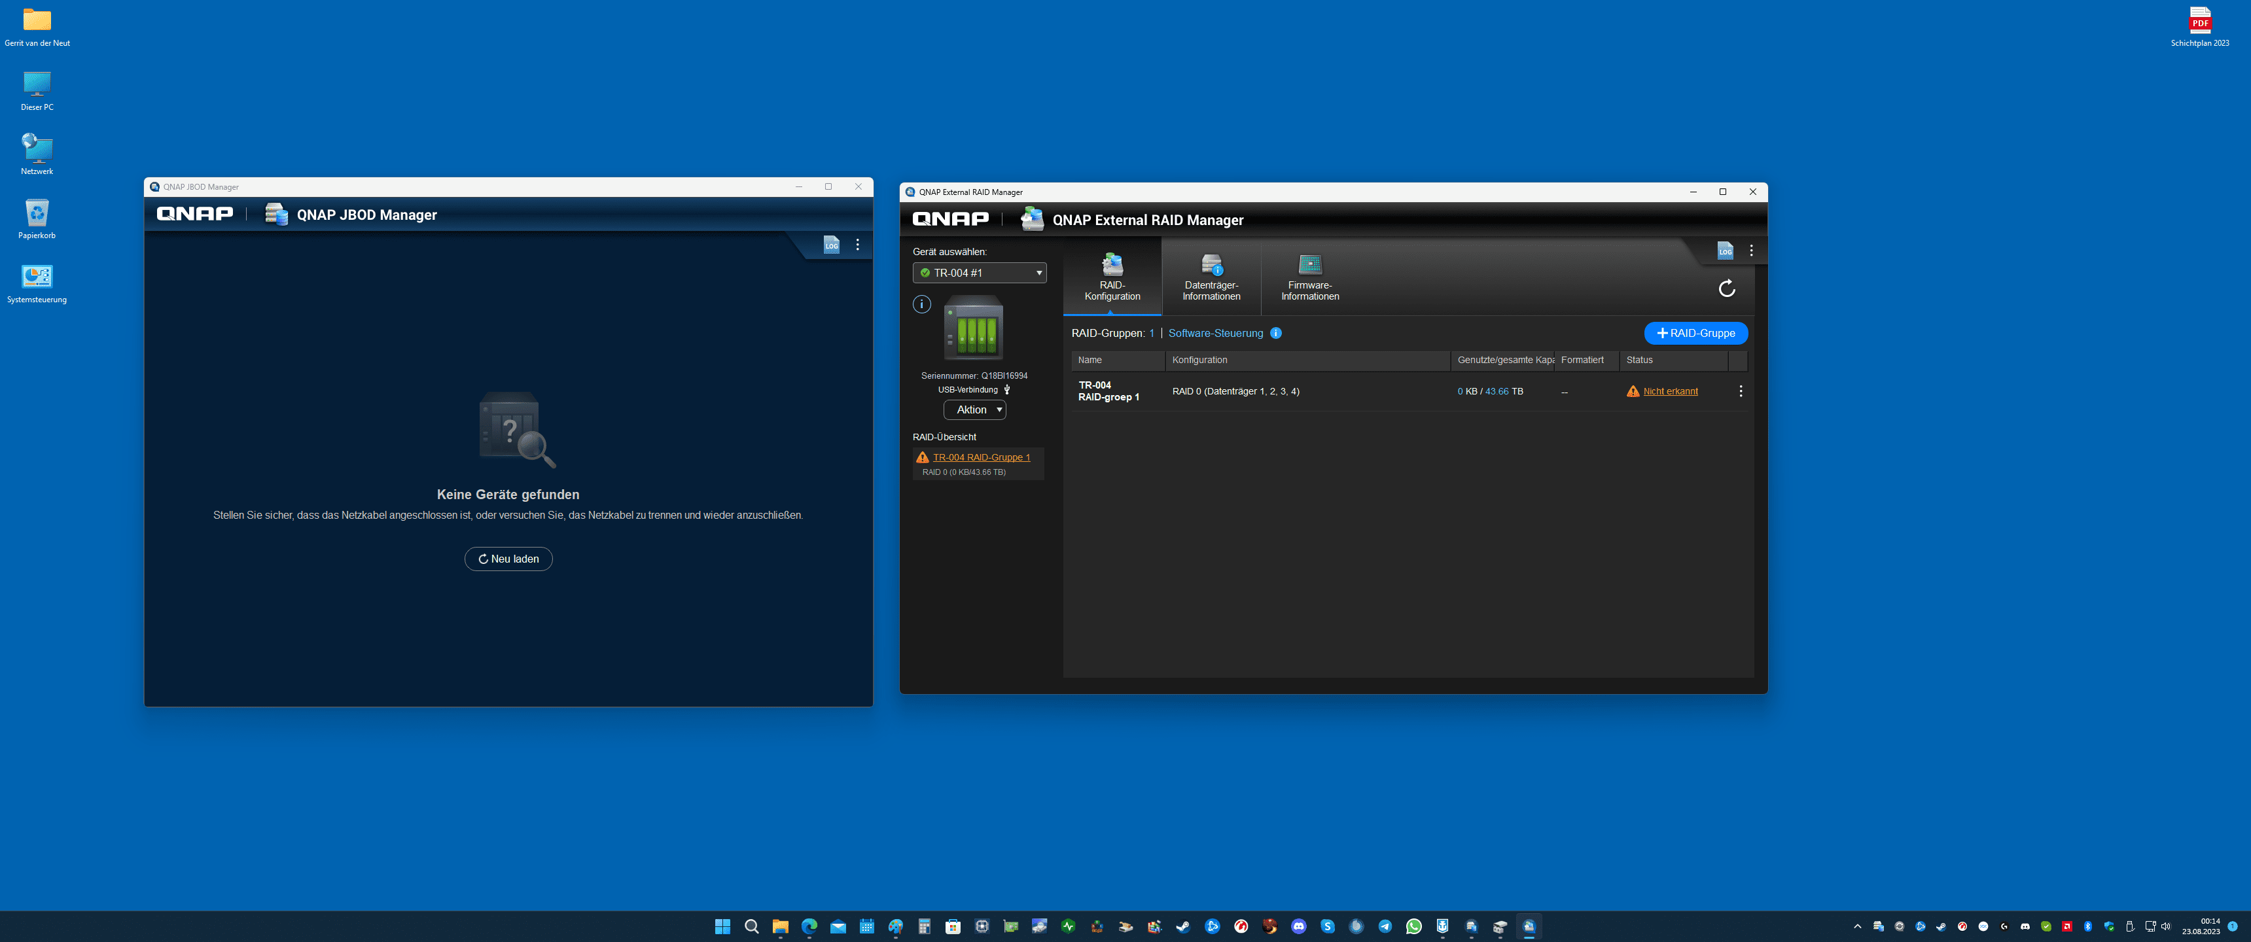Viewport: 2251px width, 942px height.
Task: Open the External RAID Manager kebab menu
Action: [x=1751, y=251]
